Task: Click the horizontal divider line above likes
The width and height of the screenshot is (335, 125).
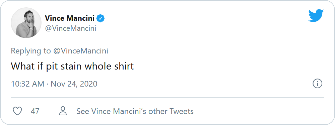Action: click(x=167, y=97)
